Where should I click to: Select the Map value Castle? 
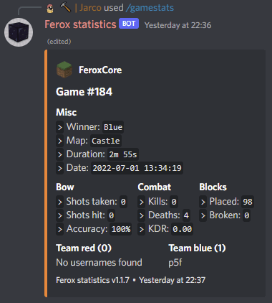click(106, 141)
